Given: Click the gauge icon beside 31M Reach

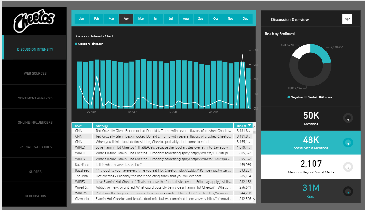Looking at the screenshot, I should (x=348, y=191).
